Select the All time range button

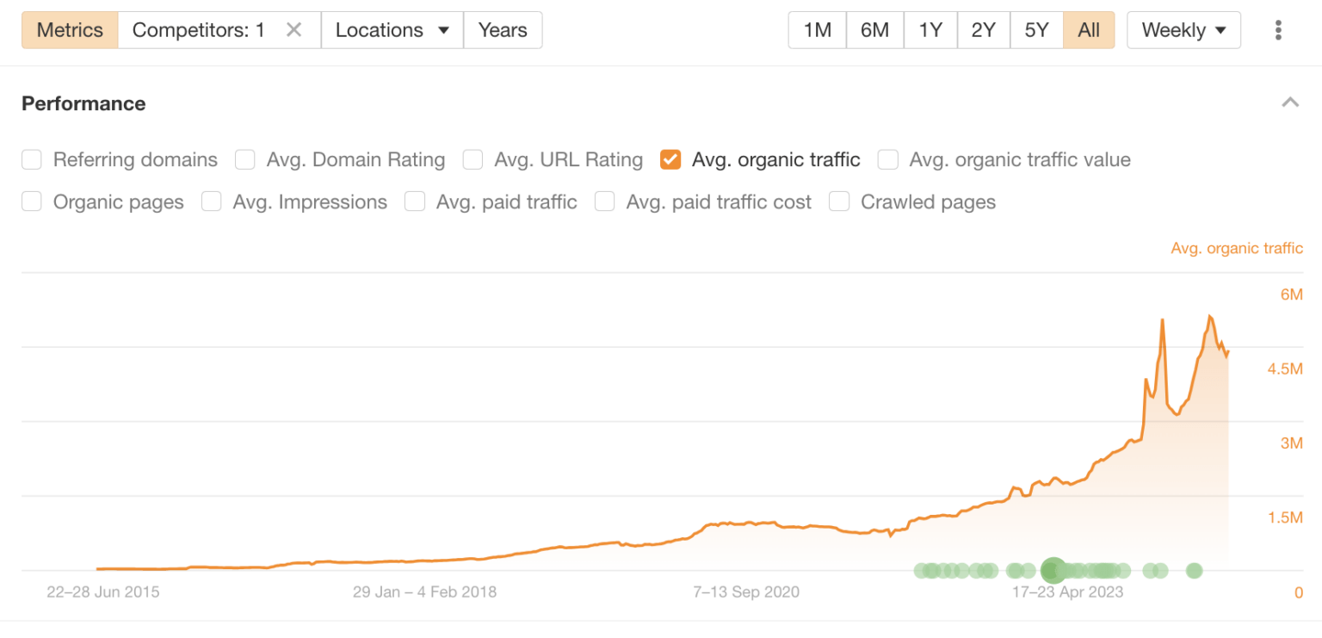coord(1089,29)
